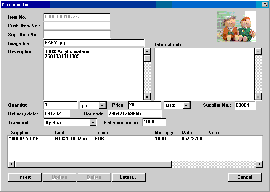Click Description scrollbar up arrow
Image resolution: width=270 pixels, height=192 pixels.
pyautogui.click(x=147, y=51)
